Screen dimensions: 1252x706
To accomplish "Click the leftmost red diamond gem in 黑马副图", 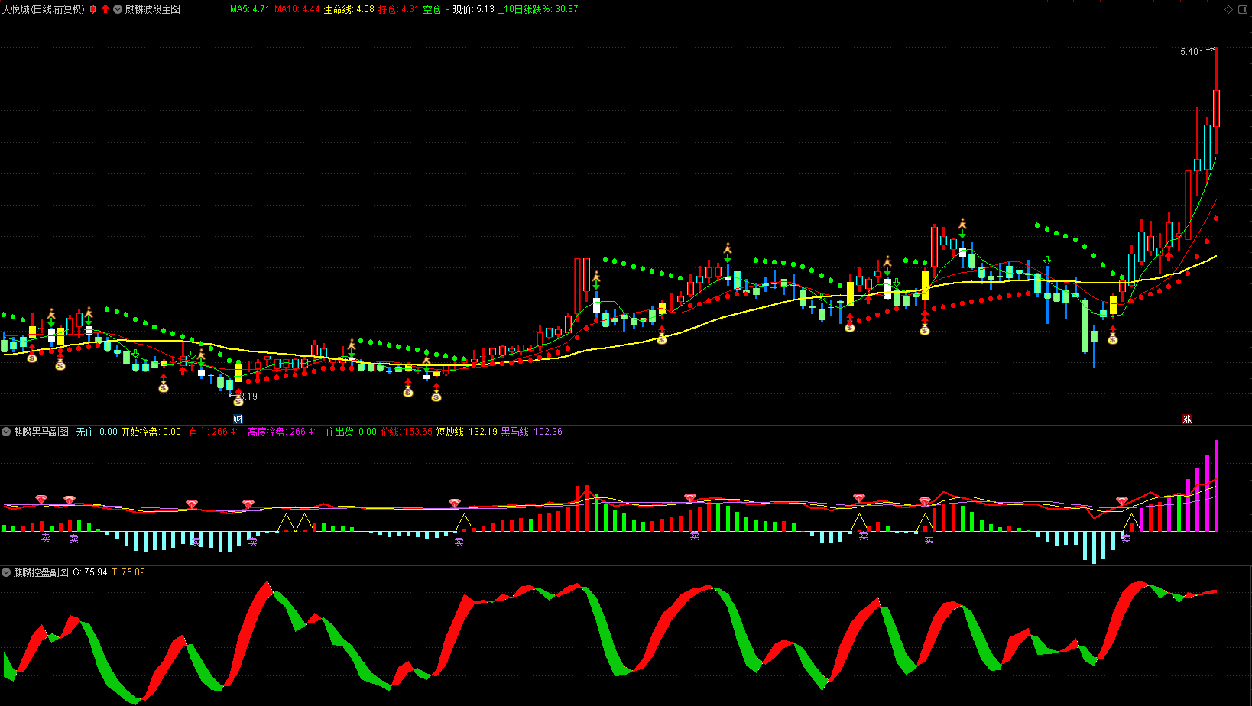I will point(41,500).
